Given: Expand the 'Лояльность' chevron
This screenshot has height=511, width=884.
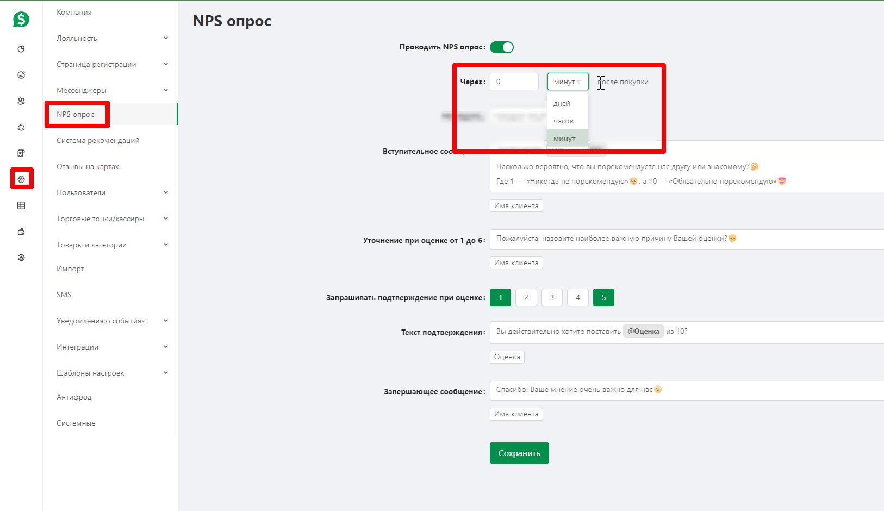Looking at the screenshot, I should (166, 38).
